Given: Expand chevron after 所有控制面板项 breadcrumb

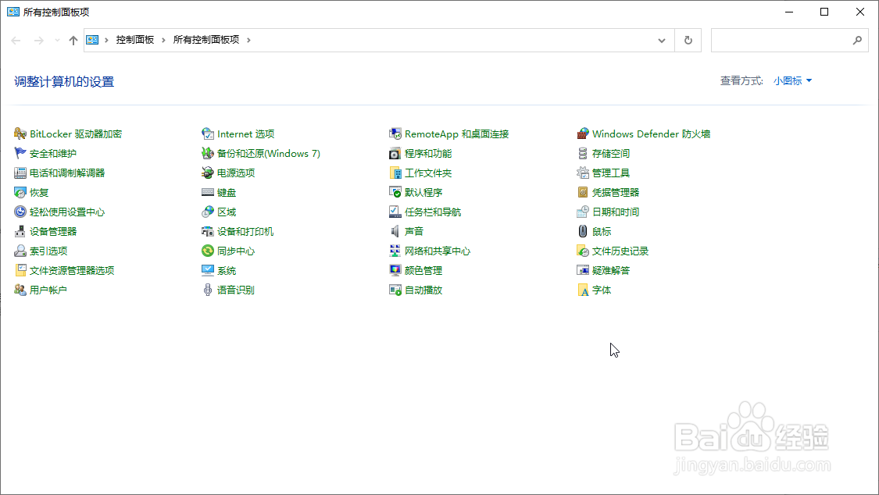Looking at the screenshot, I should pyautogui.click(x=248, y=40).
